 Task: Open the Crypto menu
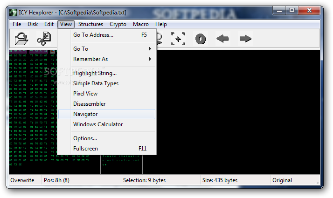(118, 24)
